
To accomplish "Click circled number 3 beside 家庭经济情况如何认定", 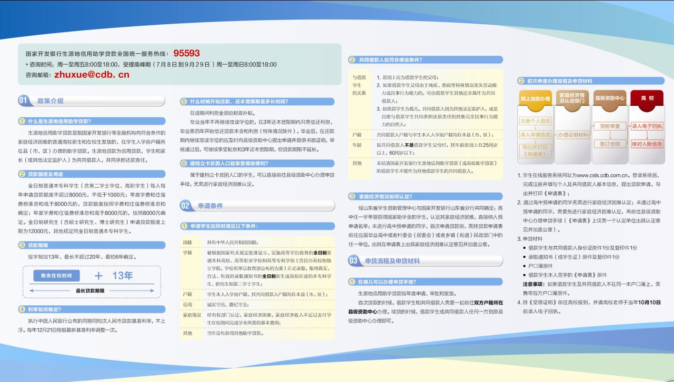I will [352, 196].
